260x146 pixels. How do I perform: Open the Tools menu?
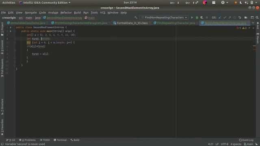(x=94, y=13)
